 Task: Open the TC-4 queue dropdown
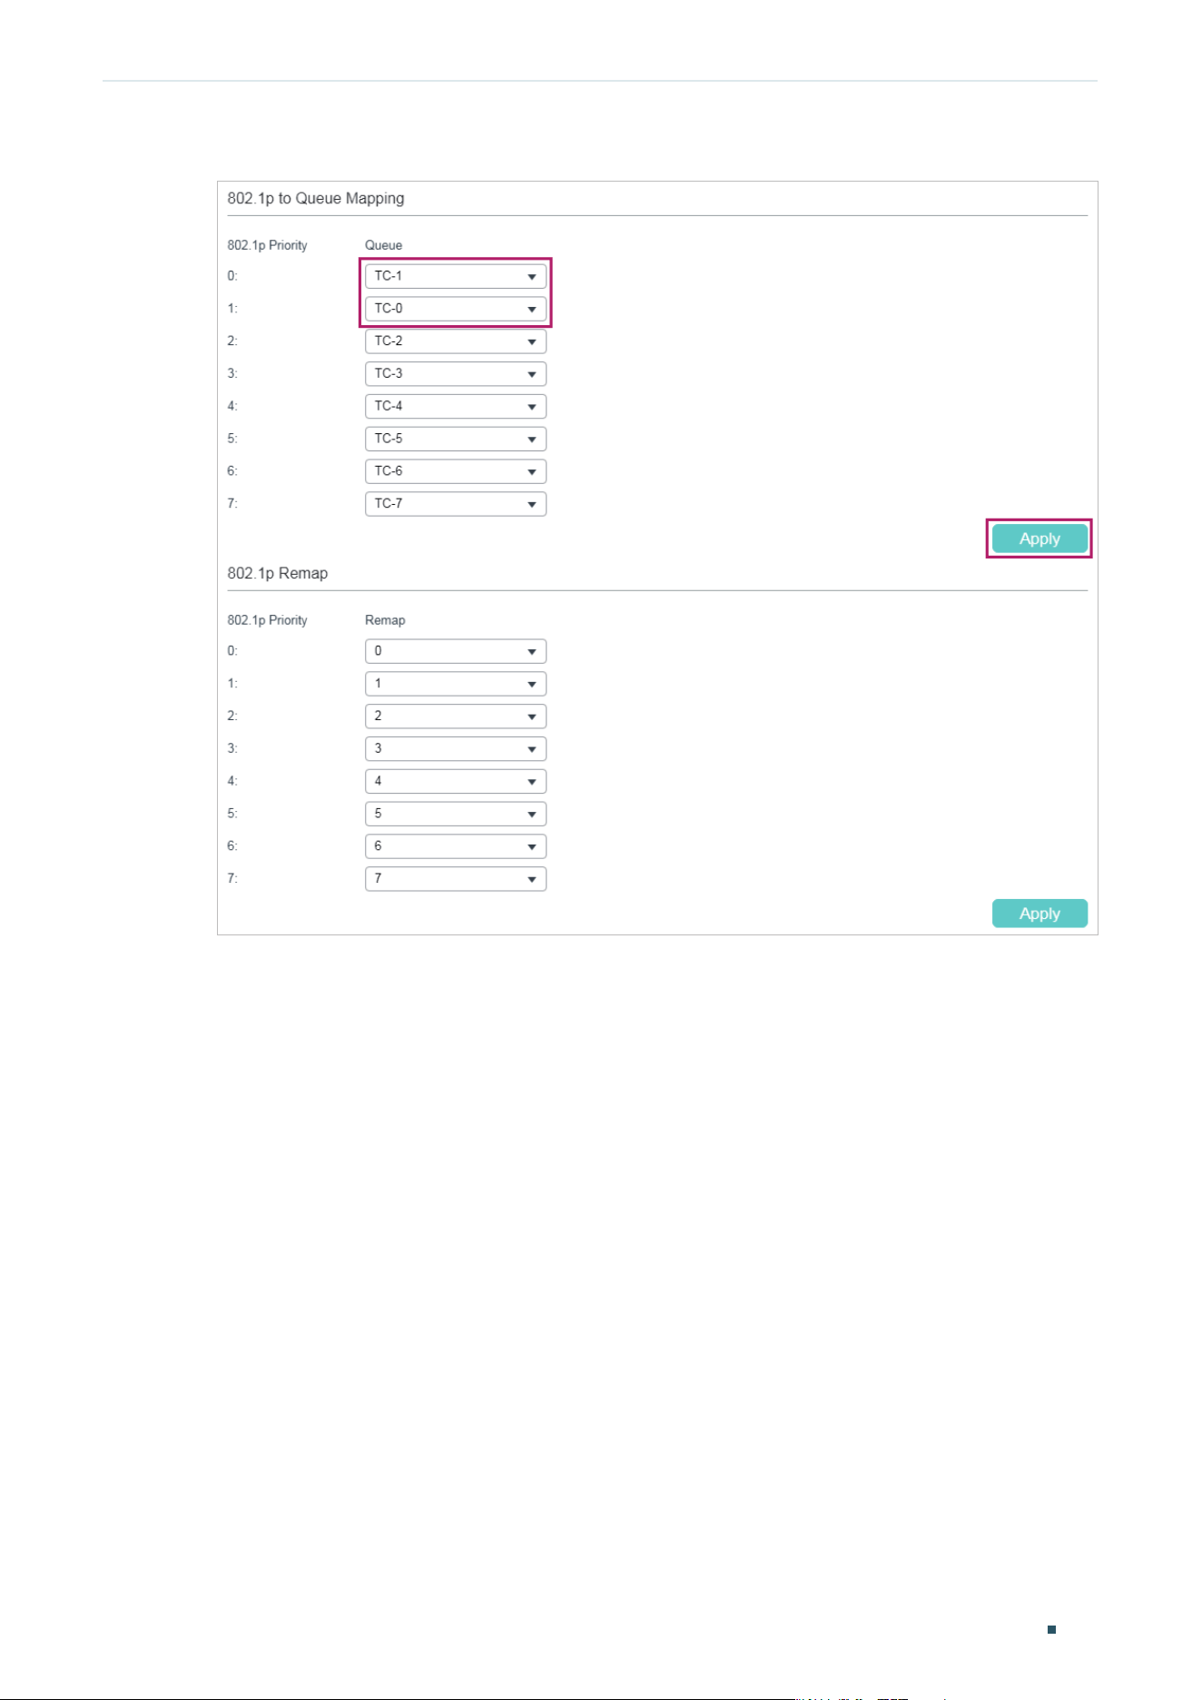point(456,407)
